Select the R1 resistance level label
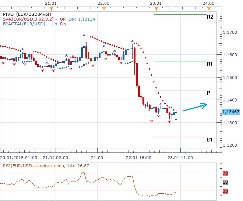 tap(209, 64)
